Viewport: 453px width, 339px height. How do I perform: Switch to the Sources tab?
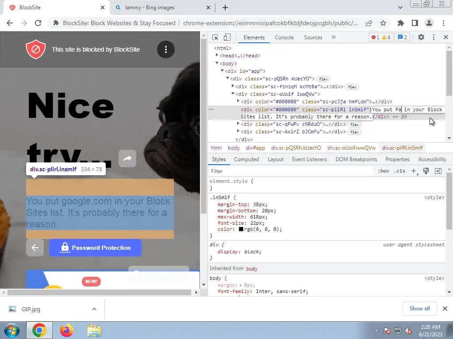click(x=313, y=38)
